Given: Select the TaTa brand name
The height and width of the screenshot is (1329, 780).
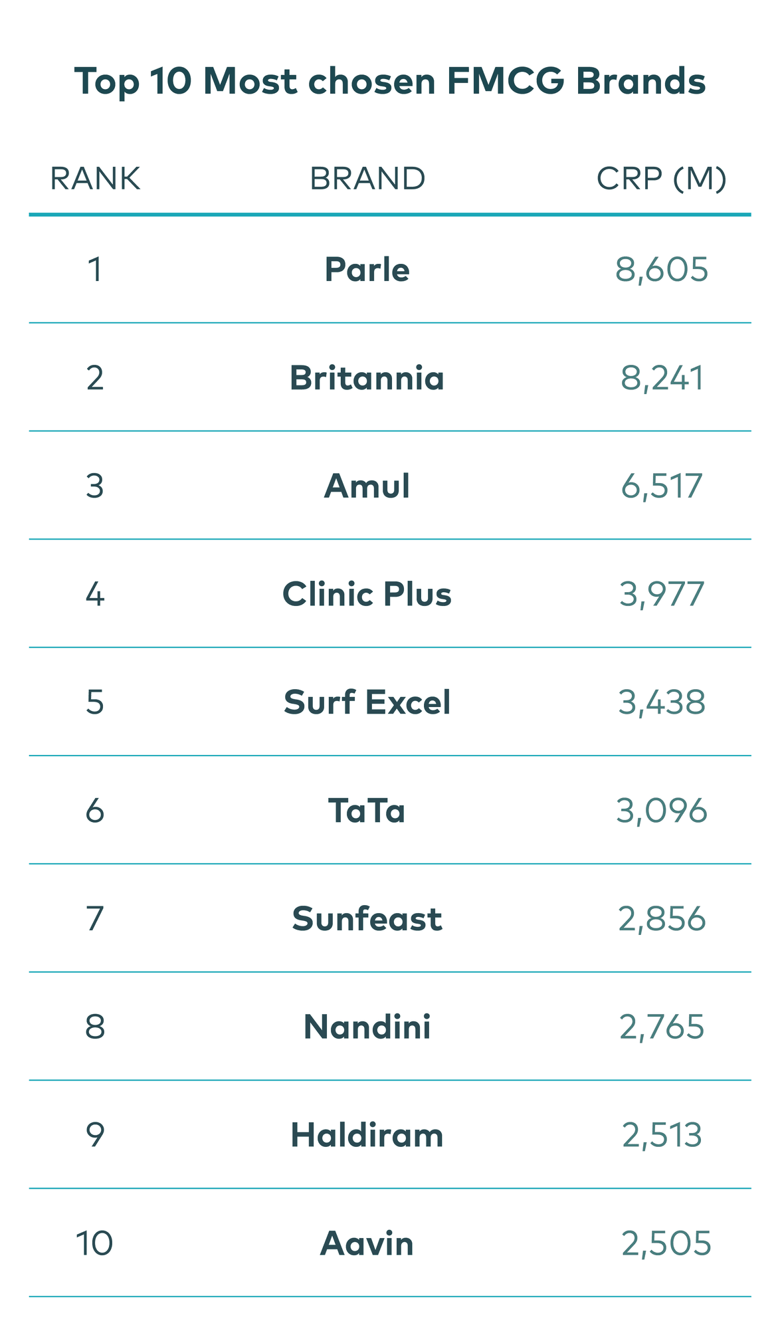Looking at the screenshot, I should [367, 811].
